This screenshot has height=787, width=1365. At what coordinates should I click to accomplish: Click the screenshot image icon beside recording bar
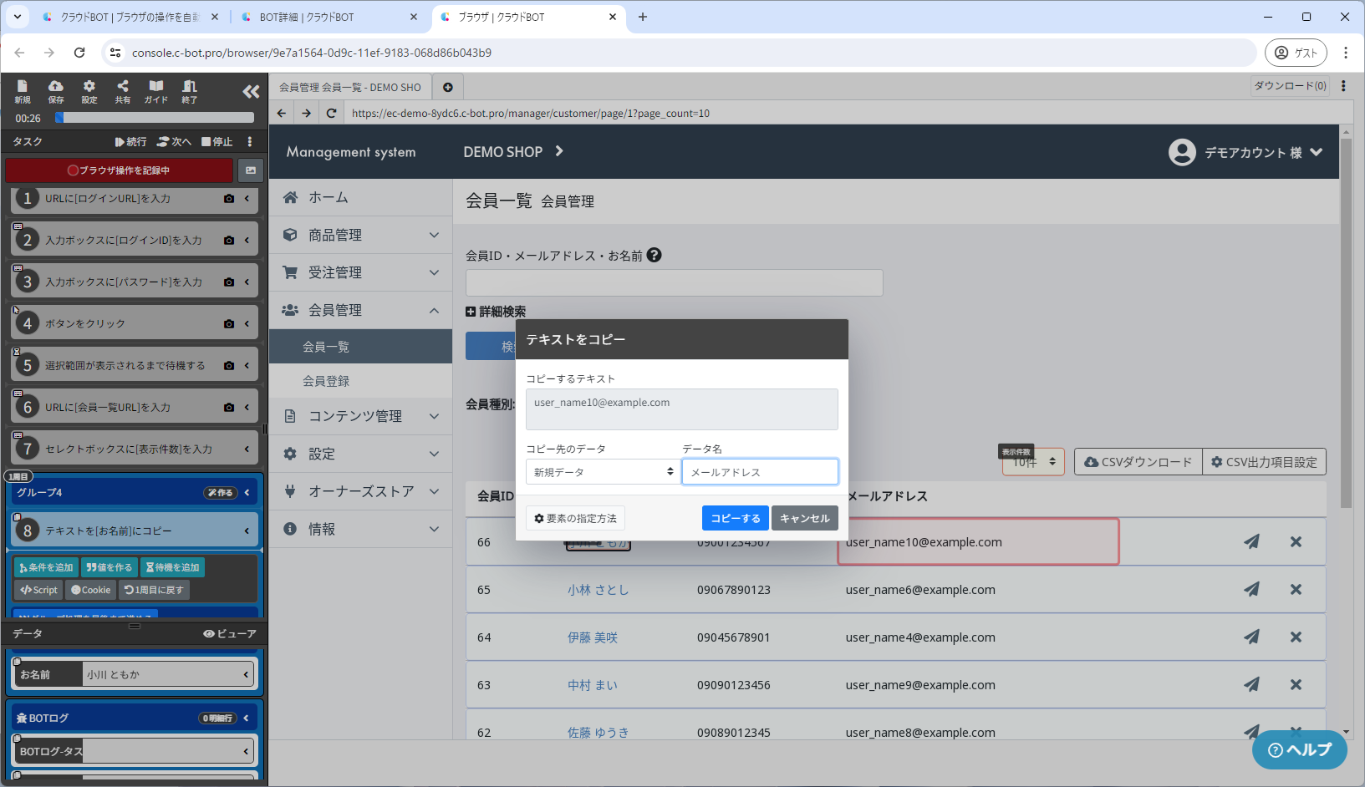[251, 170]
